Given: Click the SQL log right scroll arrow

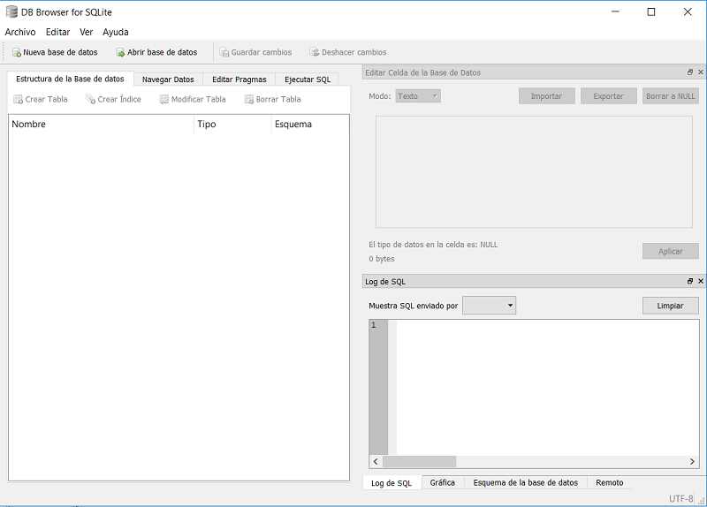Looking at the screenshot, I should (692, 461).
